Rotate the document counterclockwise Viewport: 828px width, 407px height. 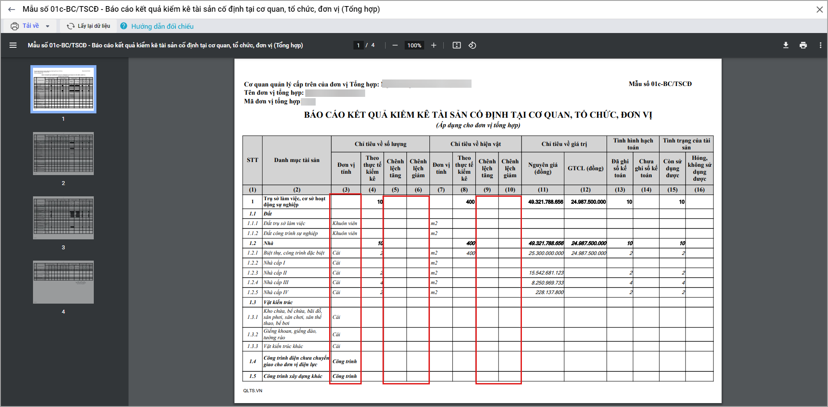[x=472, y=45]
